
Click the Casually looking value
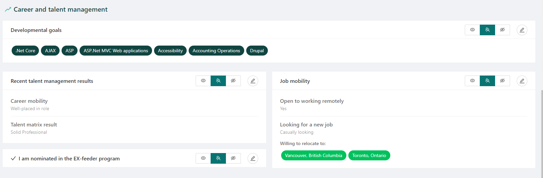(x=296, y=132)
